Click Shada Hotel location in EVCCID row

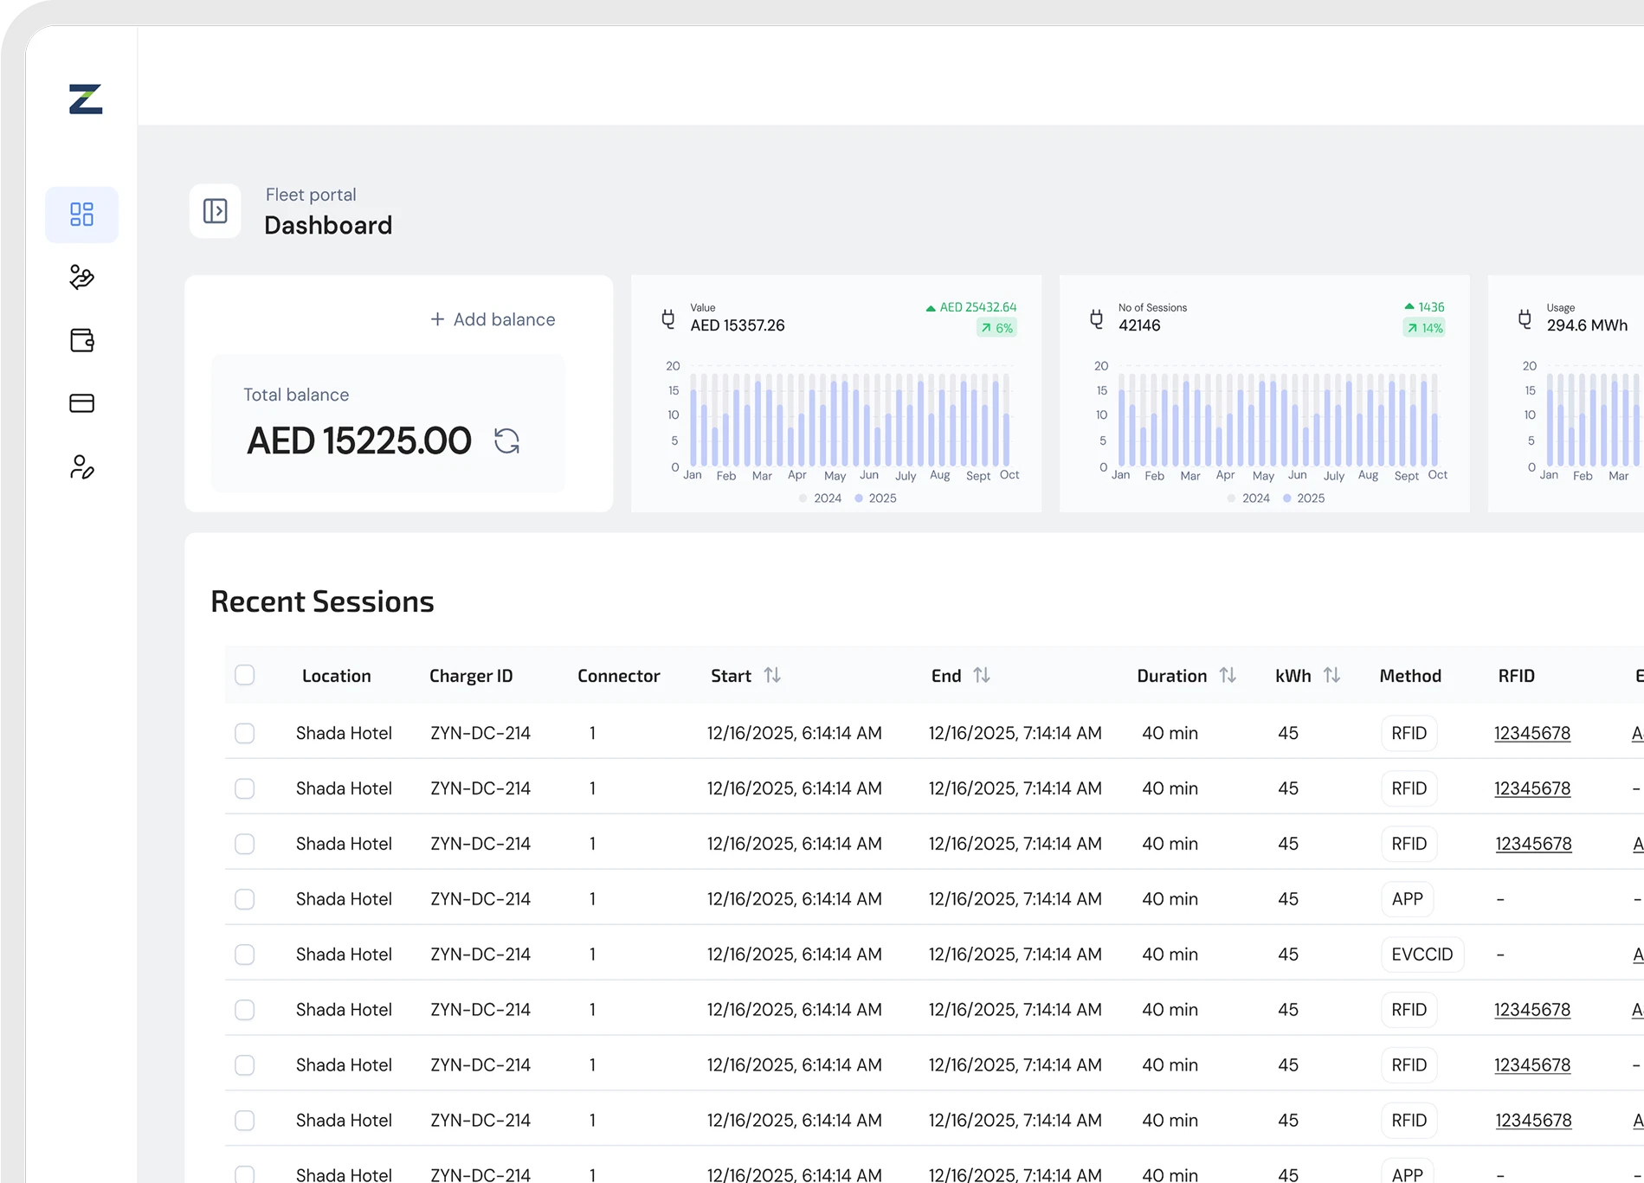click(344, 955)
